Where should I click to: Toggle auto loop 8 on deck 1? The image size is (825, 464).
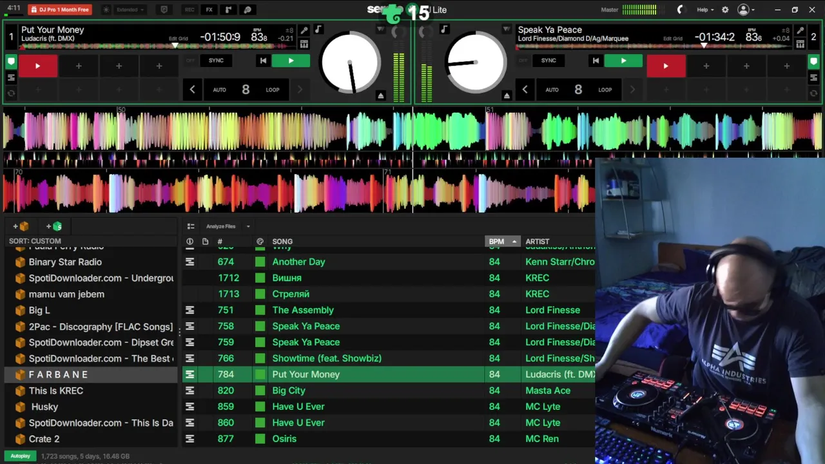point(246,90)
